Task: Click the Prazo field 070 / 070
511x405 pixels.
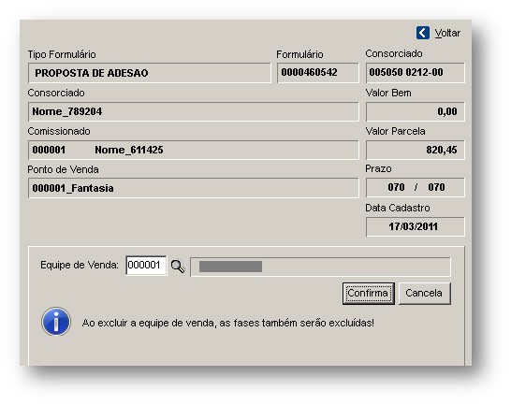Action: (415, 187)
